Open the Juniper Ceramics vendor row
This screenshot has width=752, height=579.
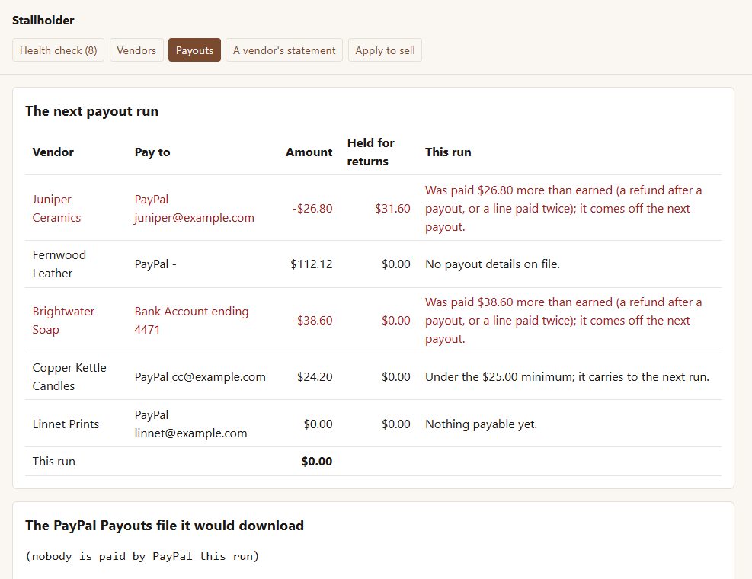(x=373, y=208)
